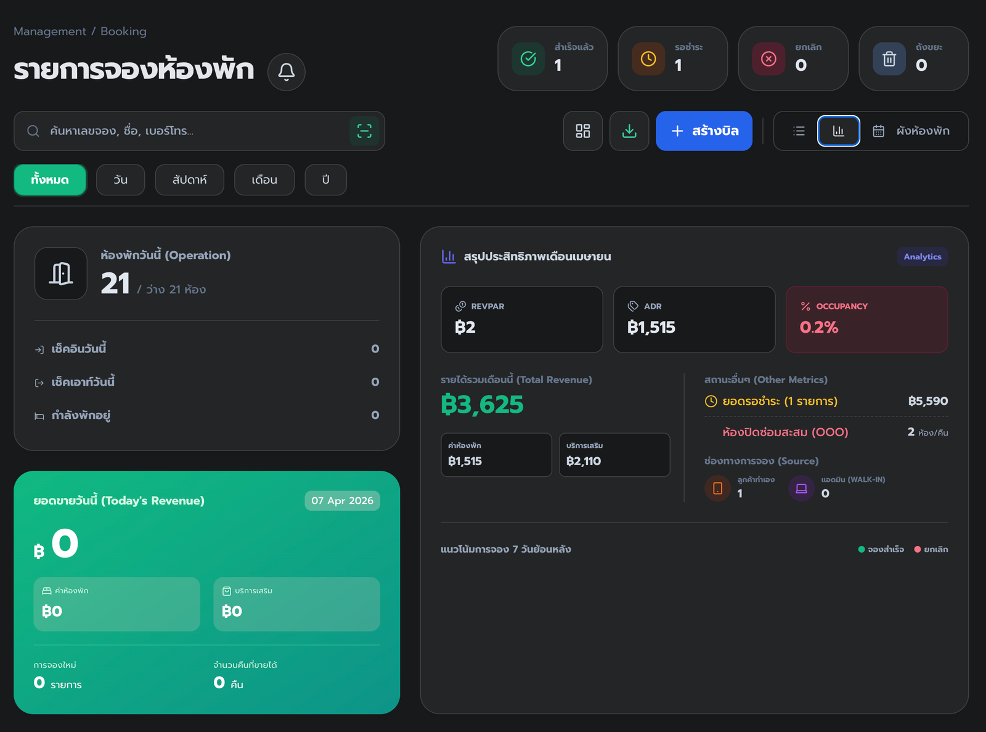Click the รอชำระ pending clock icon
The image size is (986, 732).
coord(648,59)
